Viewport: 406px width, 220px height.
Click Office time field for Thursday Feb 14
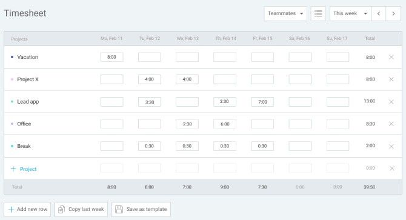tap(225, 124)
